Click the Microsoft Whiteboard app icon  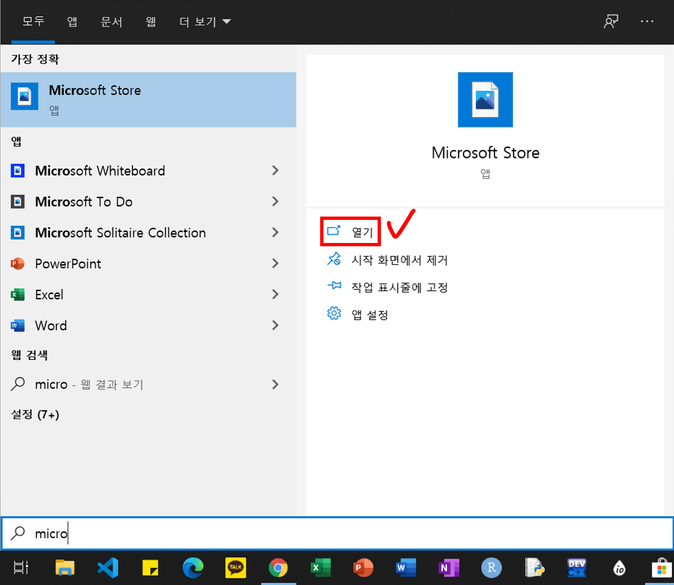pyautogui.click(x=18, y=170)
